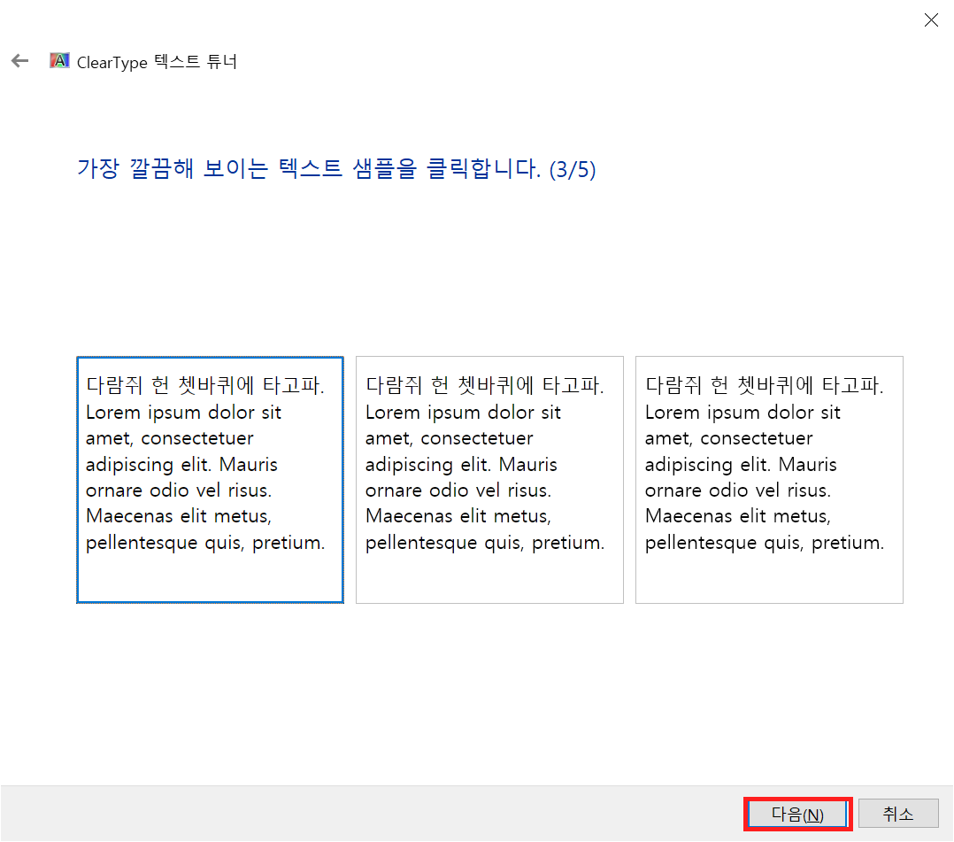Click the 취소 cancel button
Image resolution: width=954 pixels, height=842 pixels.
[x=898, y=814]
